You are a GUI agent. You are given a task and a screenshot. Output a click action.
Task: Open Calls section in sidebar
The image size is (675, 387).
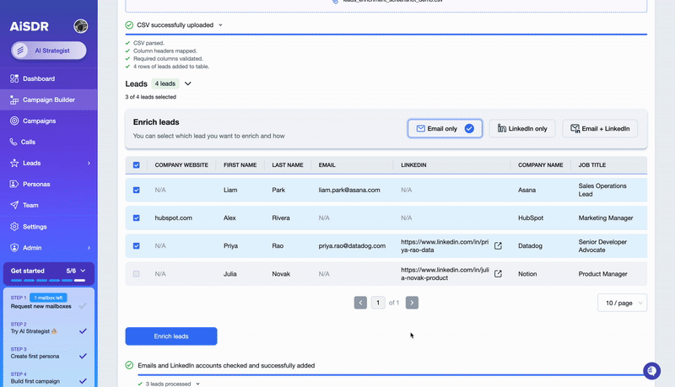click(x=28, y=142)
